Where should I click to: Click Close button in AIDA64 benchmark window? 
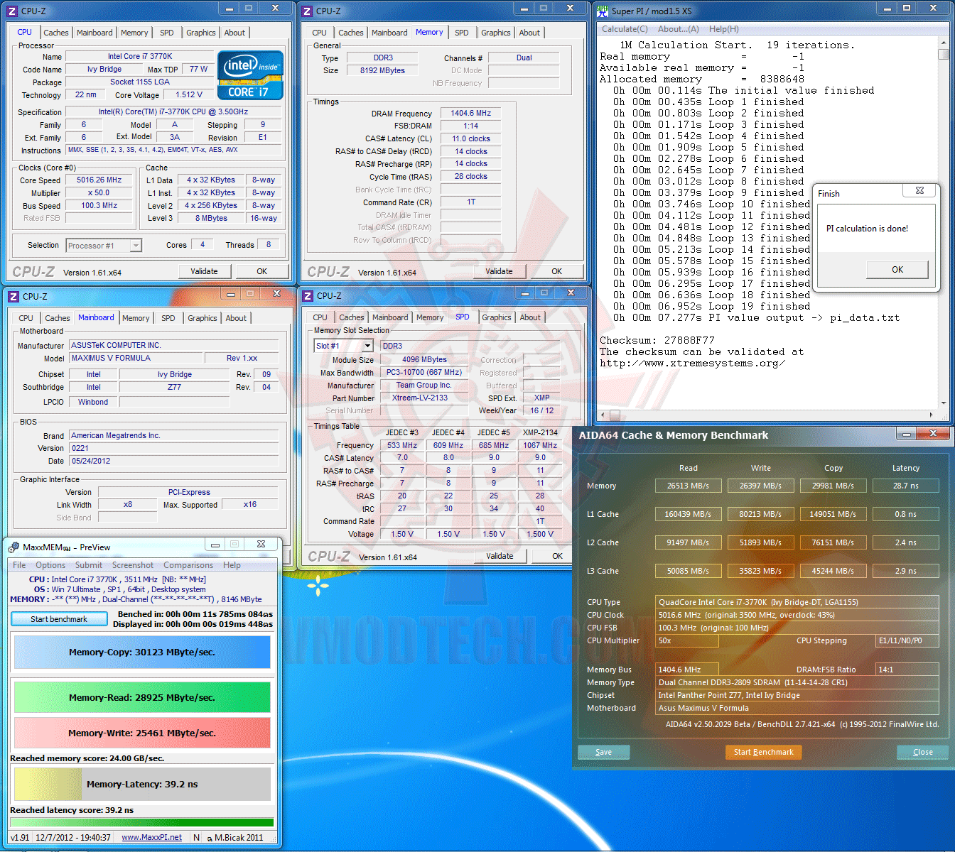point(923,752)
